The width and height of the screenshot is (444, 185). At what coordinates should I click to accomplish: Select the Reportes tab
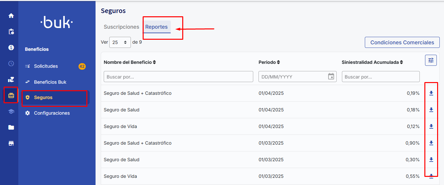click(156, 27)
